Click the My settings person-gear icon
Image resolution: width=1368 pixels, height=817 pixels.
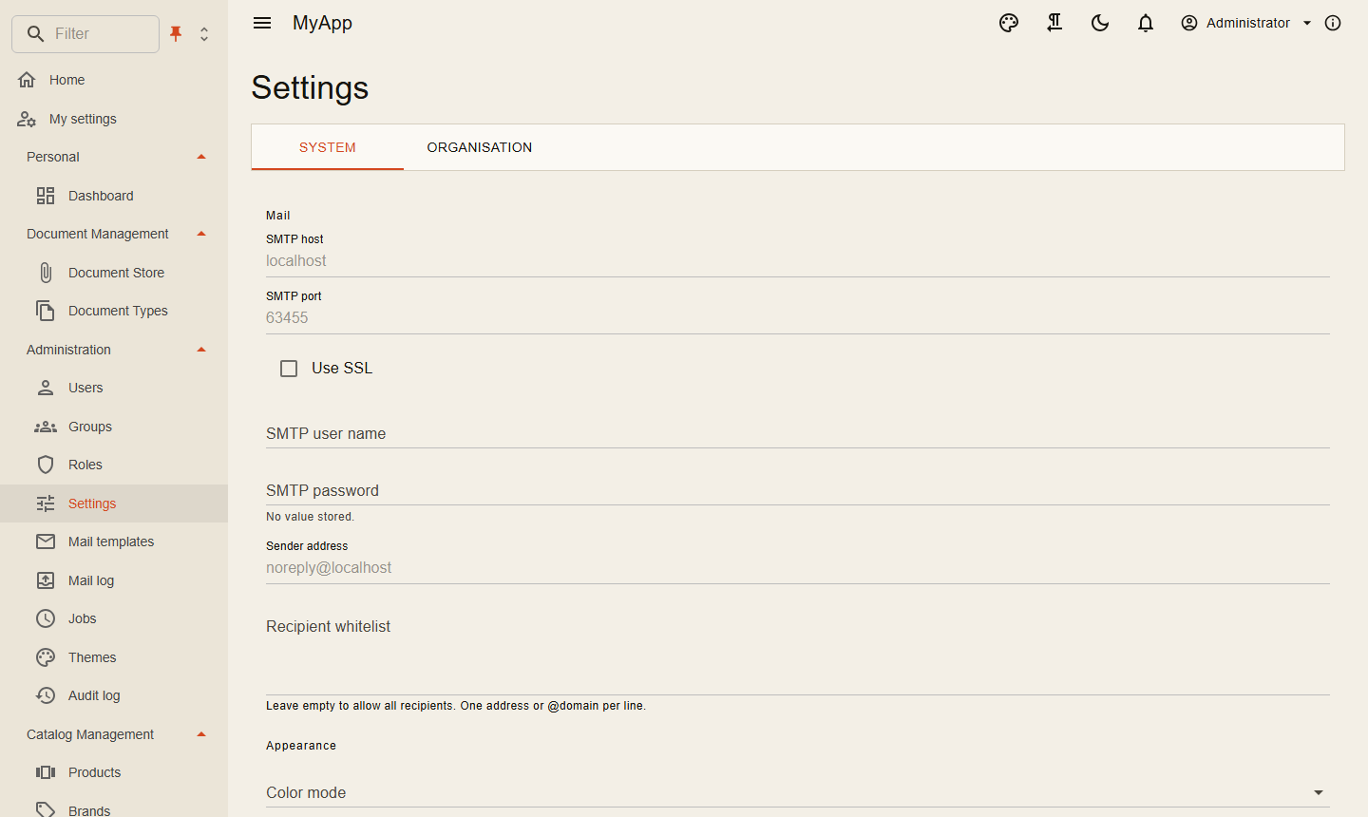27,119
